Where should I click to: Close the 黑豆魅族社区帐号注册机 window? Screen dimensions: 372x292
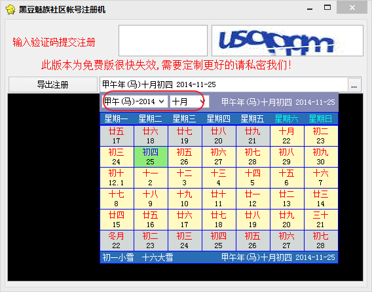[352, 7]
